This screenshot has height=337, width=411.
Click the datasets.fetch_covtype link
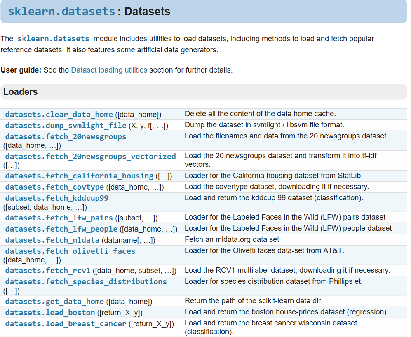(54, 187)
